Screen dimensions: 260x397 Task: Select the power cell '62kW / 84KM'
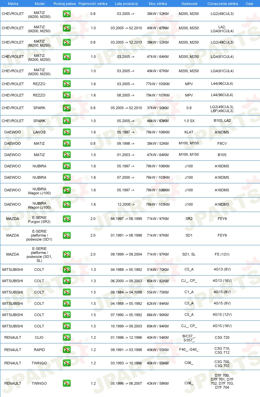pyautogui.click(x=158, y=303)
